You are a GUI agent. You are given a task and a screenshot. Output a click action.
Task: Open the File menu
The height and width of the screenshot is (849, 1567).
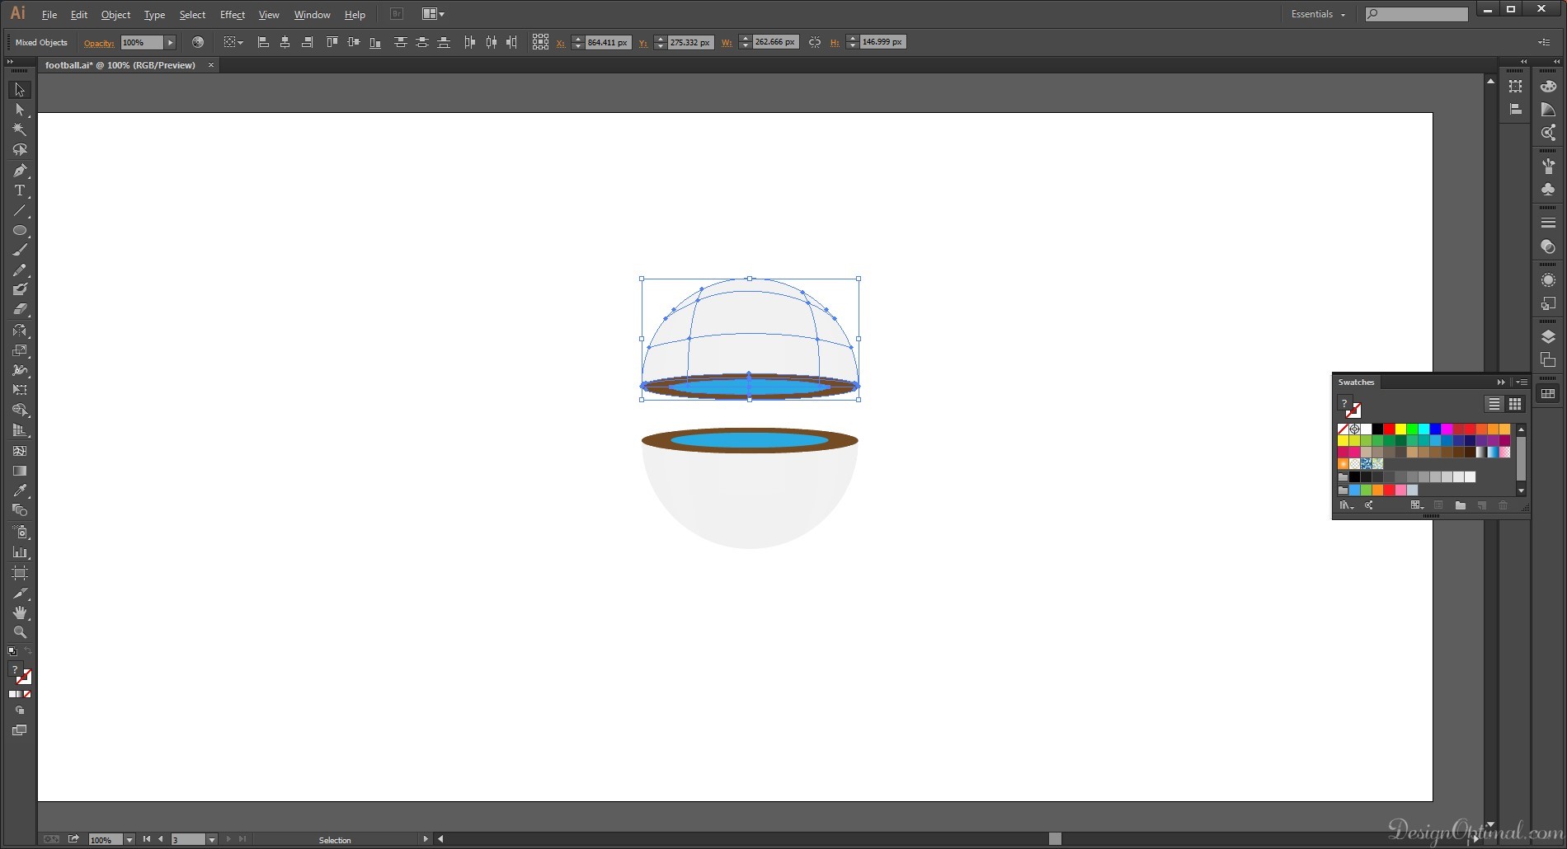(x=49, y=15)
